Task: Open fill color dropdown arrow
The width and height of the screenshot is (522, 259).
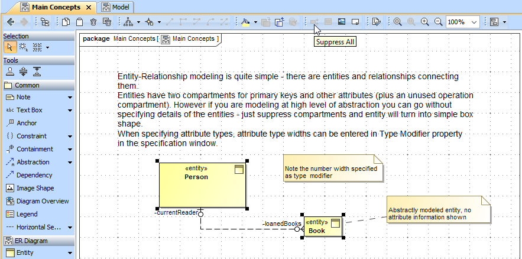Action: pos(255,22)
